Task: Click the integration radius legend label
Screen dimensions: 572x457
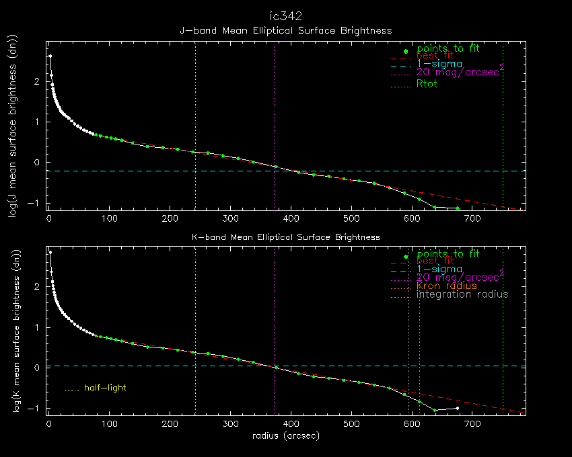Action: click(x=462, y=294)
